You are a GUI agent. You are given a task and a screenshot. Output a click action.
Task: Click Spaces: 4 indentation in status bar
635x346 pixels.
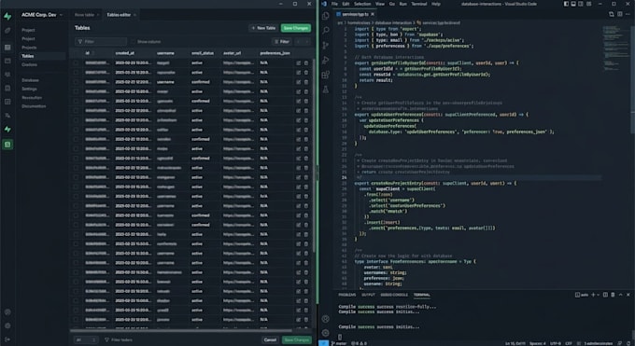[x=537, y=343]
